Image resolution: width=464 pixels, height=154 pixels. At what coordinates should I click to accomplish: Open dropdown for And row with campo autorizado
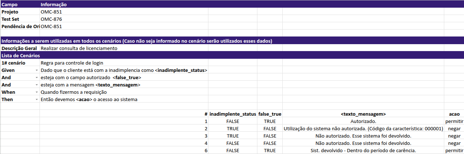pos(37,77)
